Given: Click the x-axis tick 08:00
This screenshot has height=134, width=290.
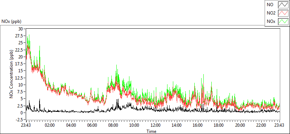Looking at the screenshot, I should point(113,125).
